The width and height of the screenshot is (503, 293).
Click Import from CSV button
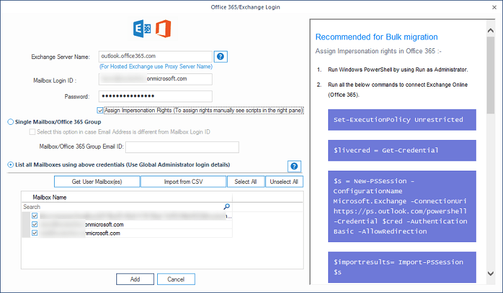[x=184, y=181]
